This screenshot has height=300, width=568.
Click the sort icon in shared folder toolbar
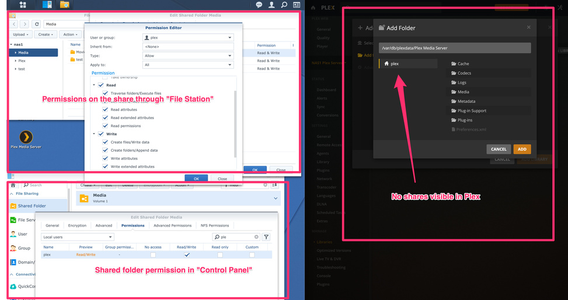click(274, 185)
